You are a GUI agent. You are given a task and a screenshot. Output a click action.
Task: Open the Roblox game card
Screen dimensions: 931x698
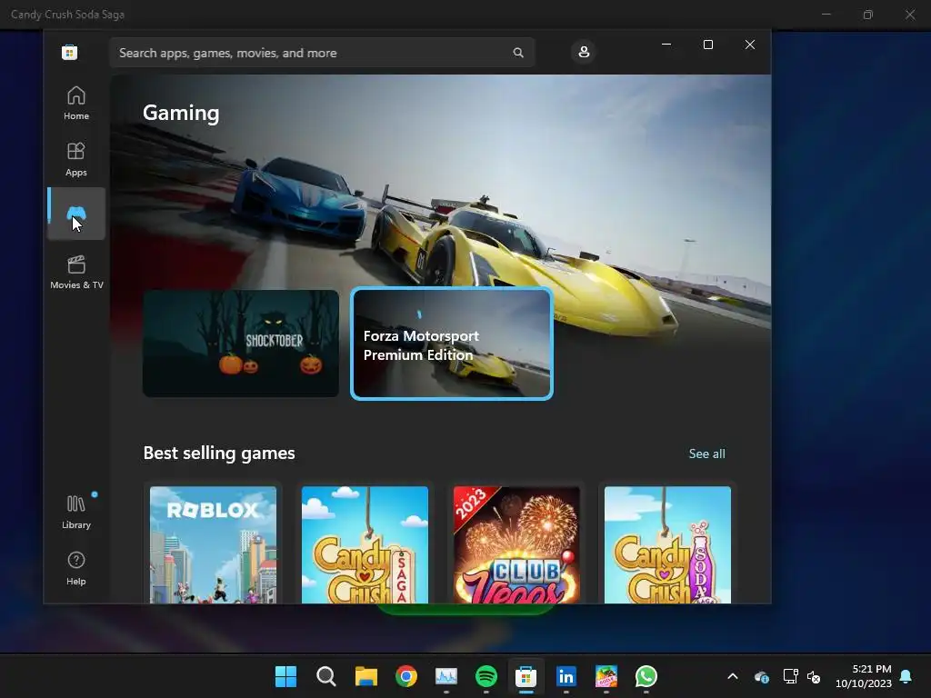click(213, 545)
